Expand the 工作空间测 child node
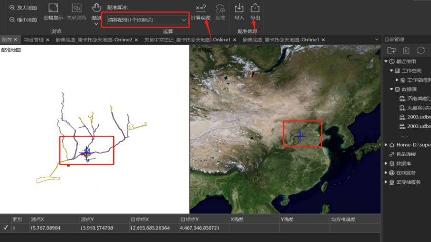The width and height of the screenshot is (431, 242). [x=397, y=80]
